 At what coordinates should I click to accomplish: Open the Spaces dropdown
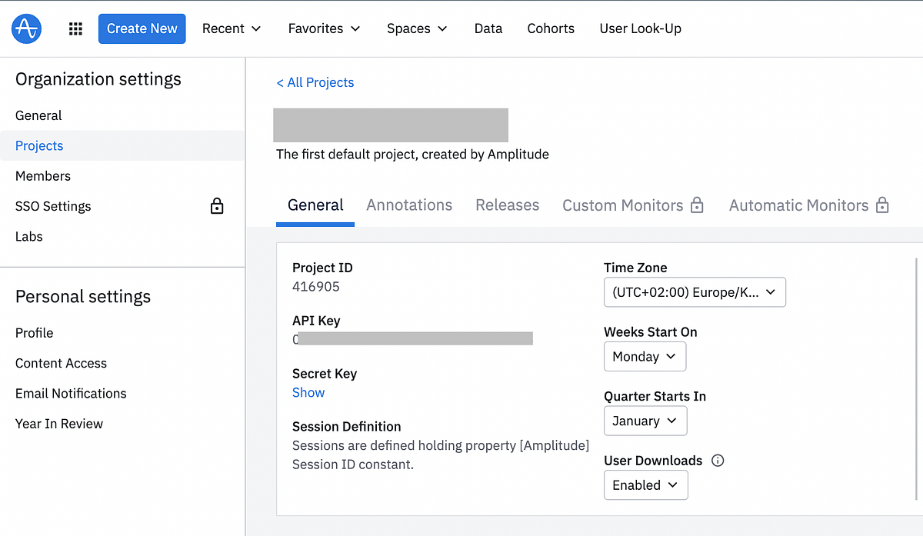416,28
